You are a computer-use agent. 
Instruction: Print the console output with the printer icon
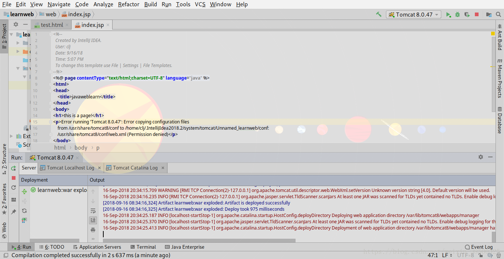(93, 230)
